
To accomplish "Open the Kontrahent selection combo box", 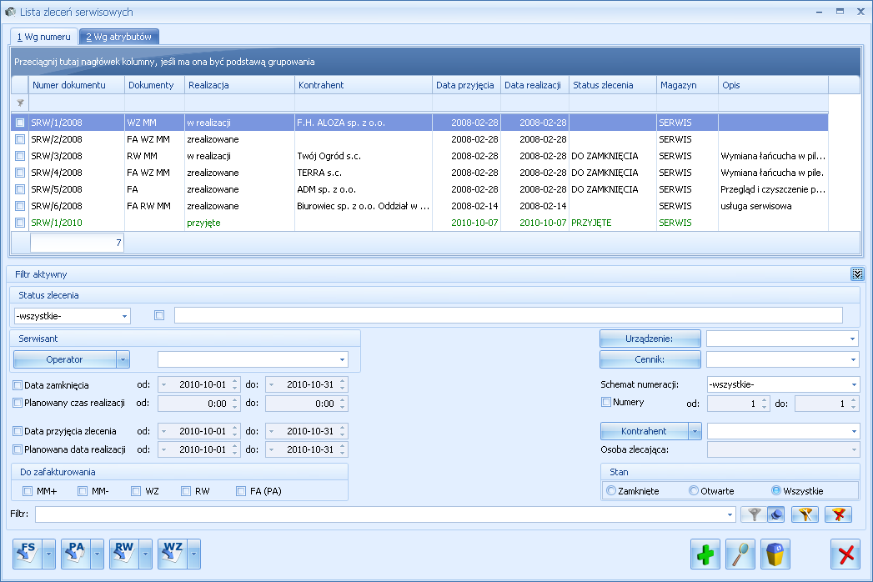I will [x=783, y=431].
